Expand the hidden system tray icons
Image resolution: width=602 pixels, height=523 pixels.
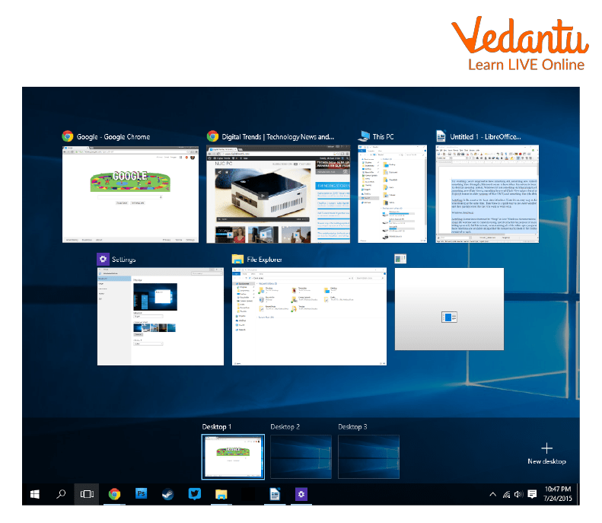coord(492,494)
